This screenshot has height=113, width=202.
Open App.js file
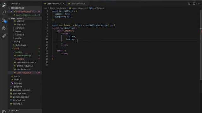(x=17, y=76)
